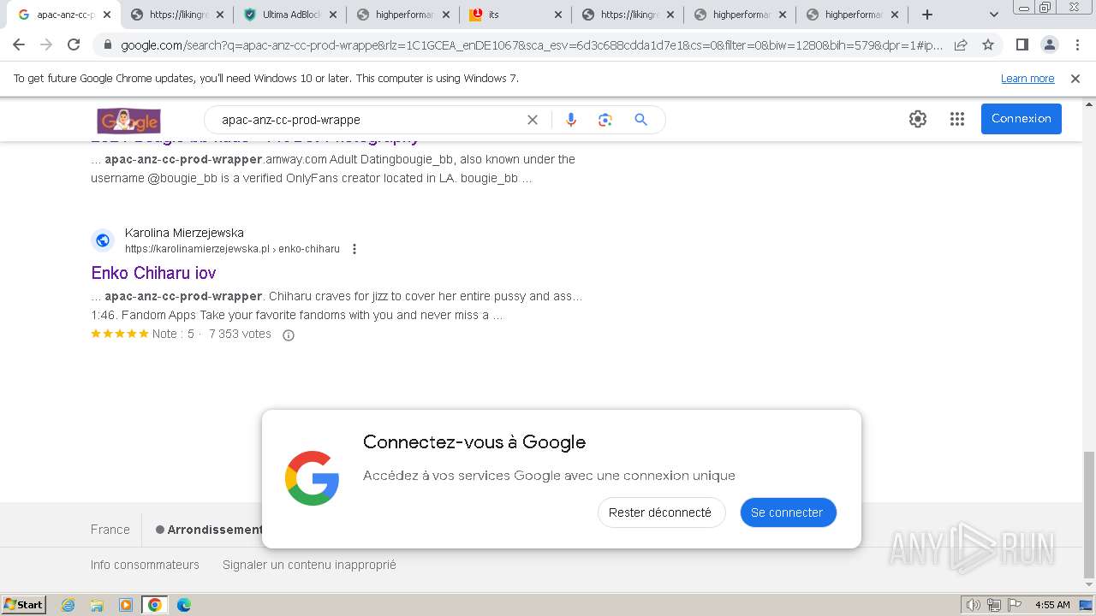Open the Chrome three-dot menu

[1077, 44]
